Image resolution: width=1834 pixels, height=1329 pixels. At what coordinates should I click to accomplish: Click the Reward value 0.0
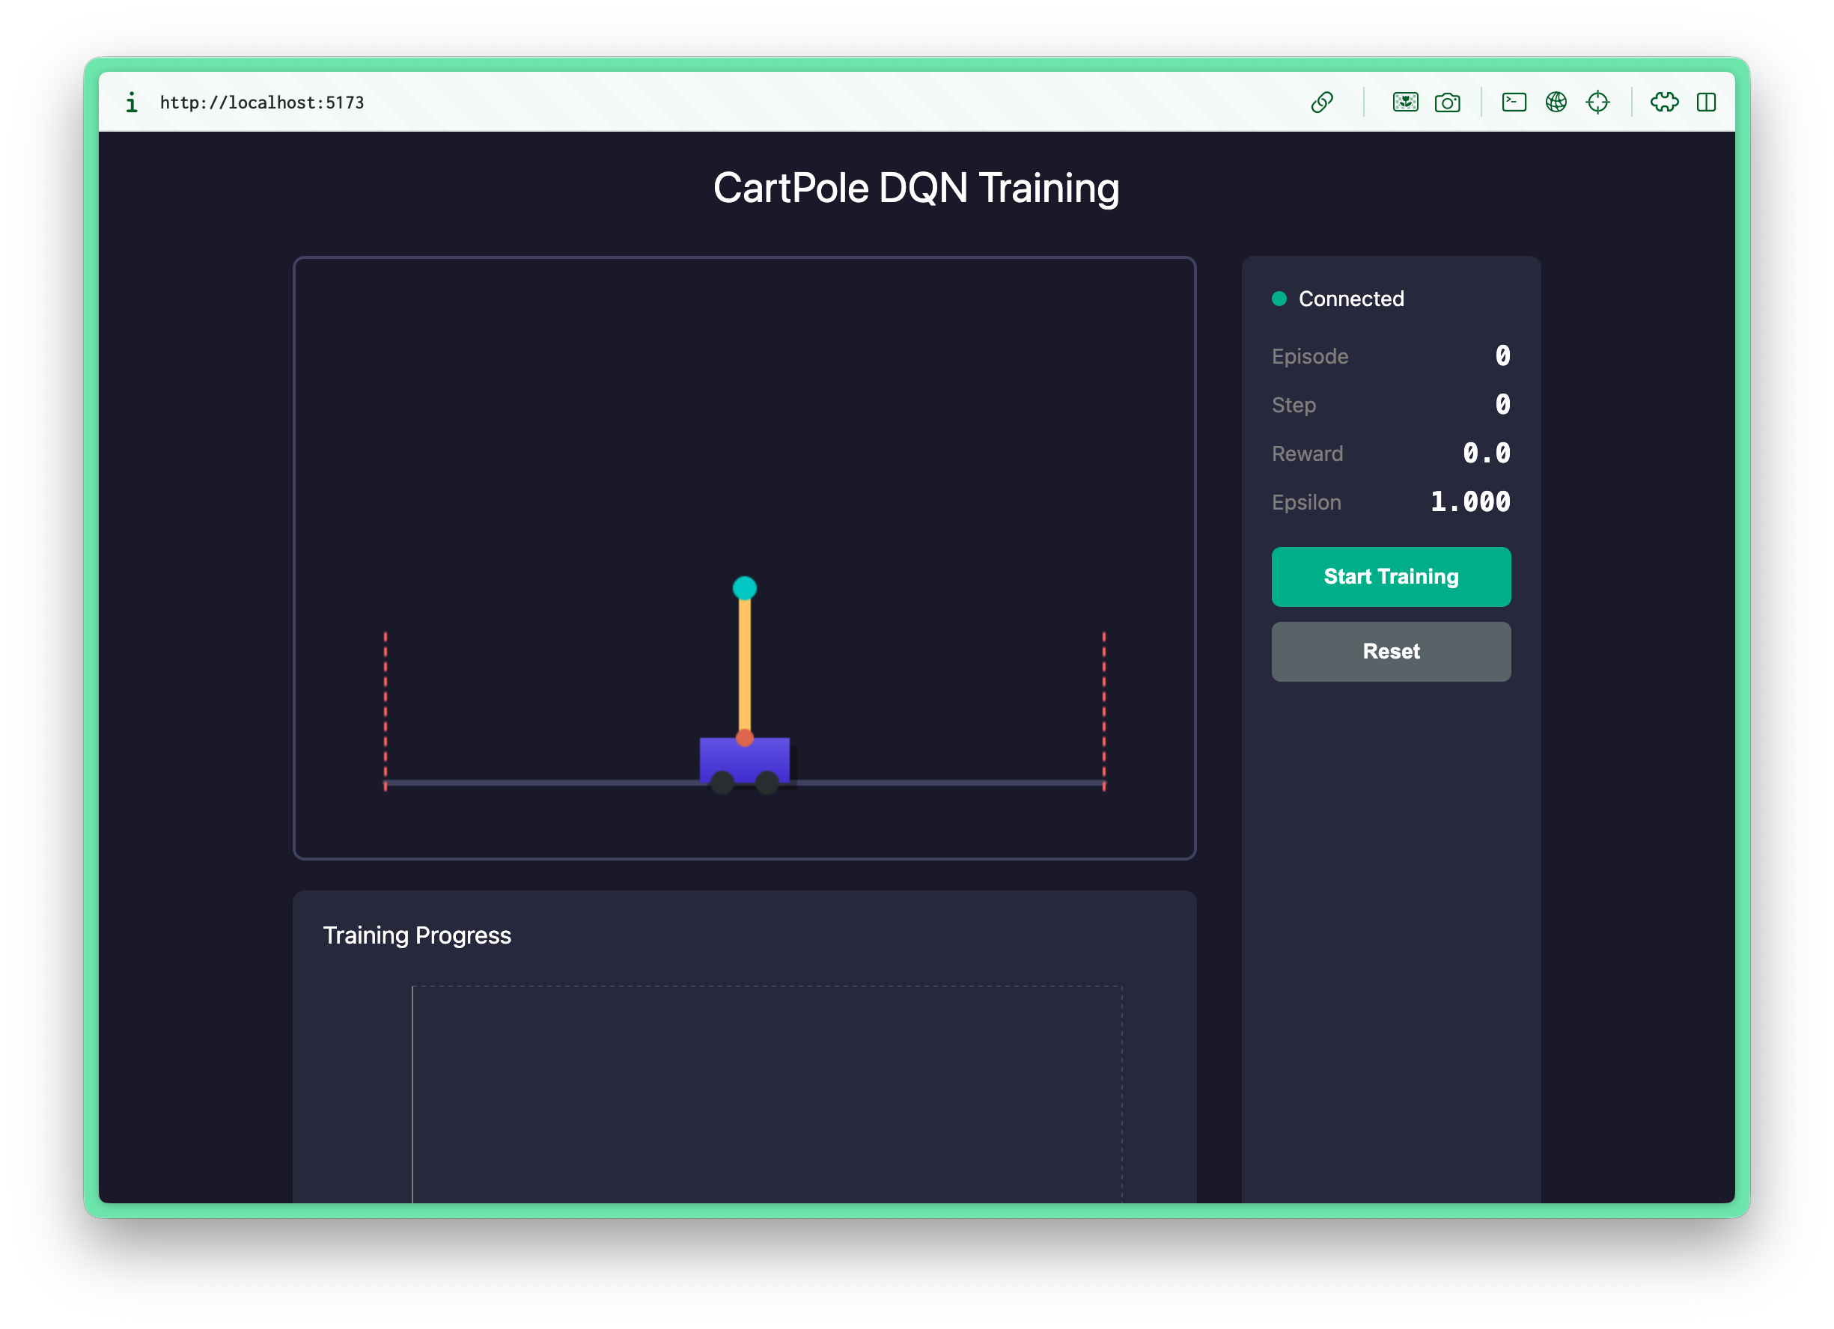(x=1487, y=453)
